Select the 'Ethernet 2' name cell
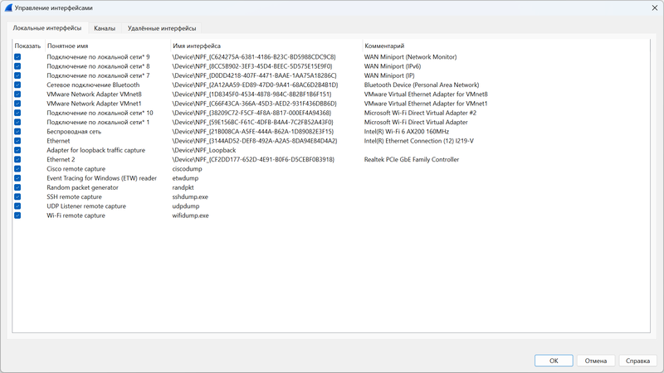The image size is (664, 373). [x=61, y=159]
